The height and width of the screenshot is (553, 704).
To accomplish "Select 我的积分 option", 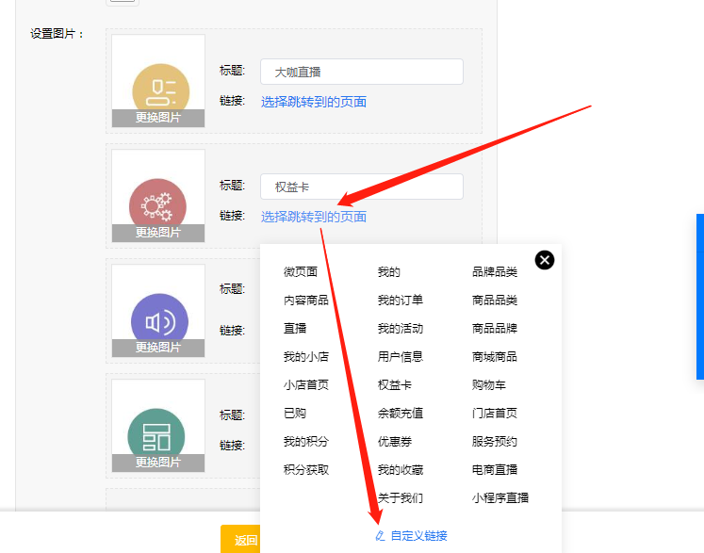I will (306, 442).
